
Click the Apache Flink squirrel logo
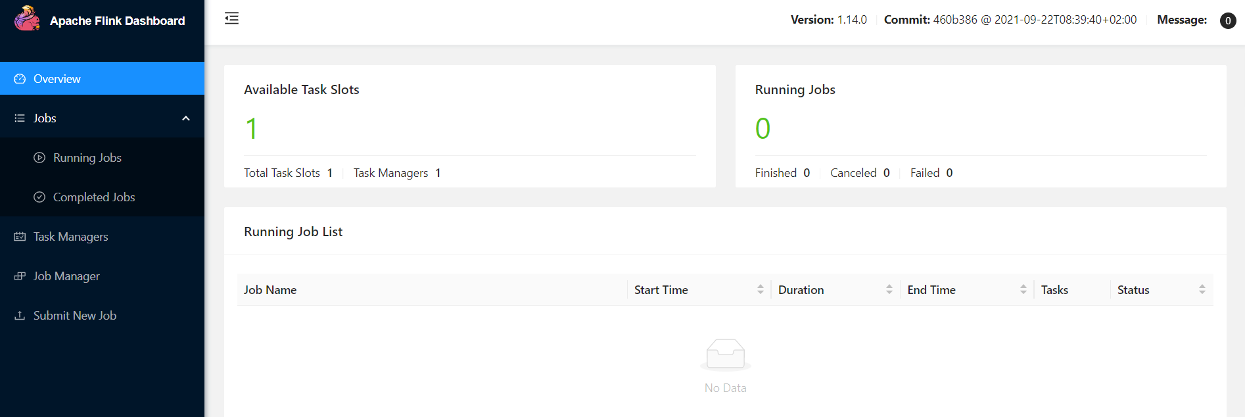[x=27, y=18]
